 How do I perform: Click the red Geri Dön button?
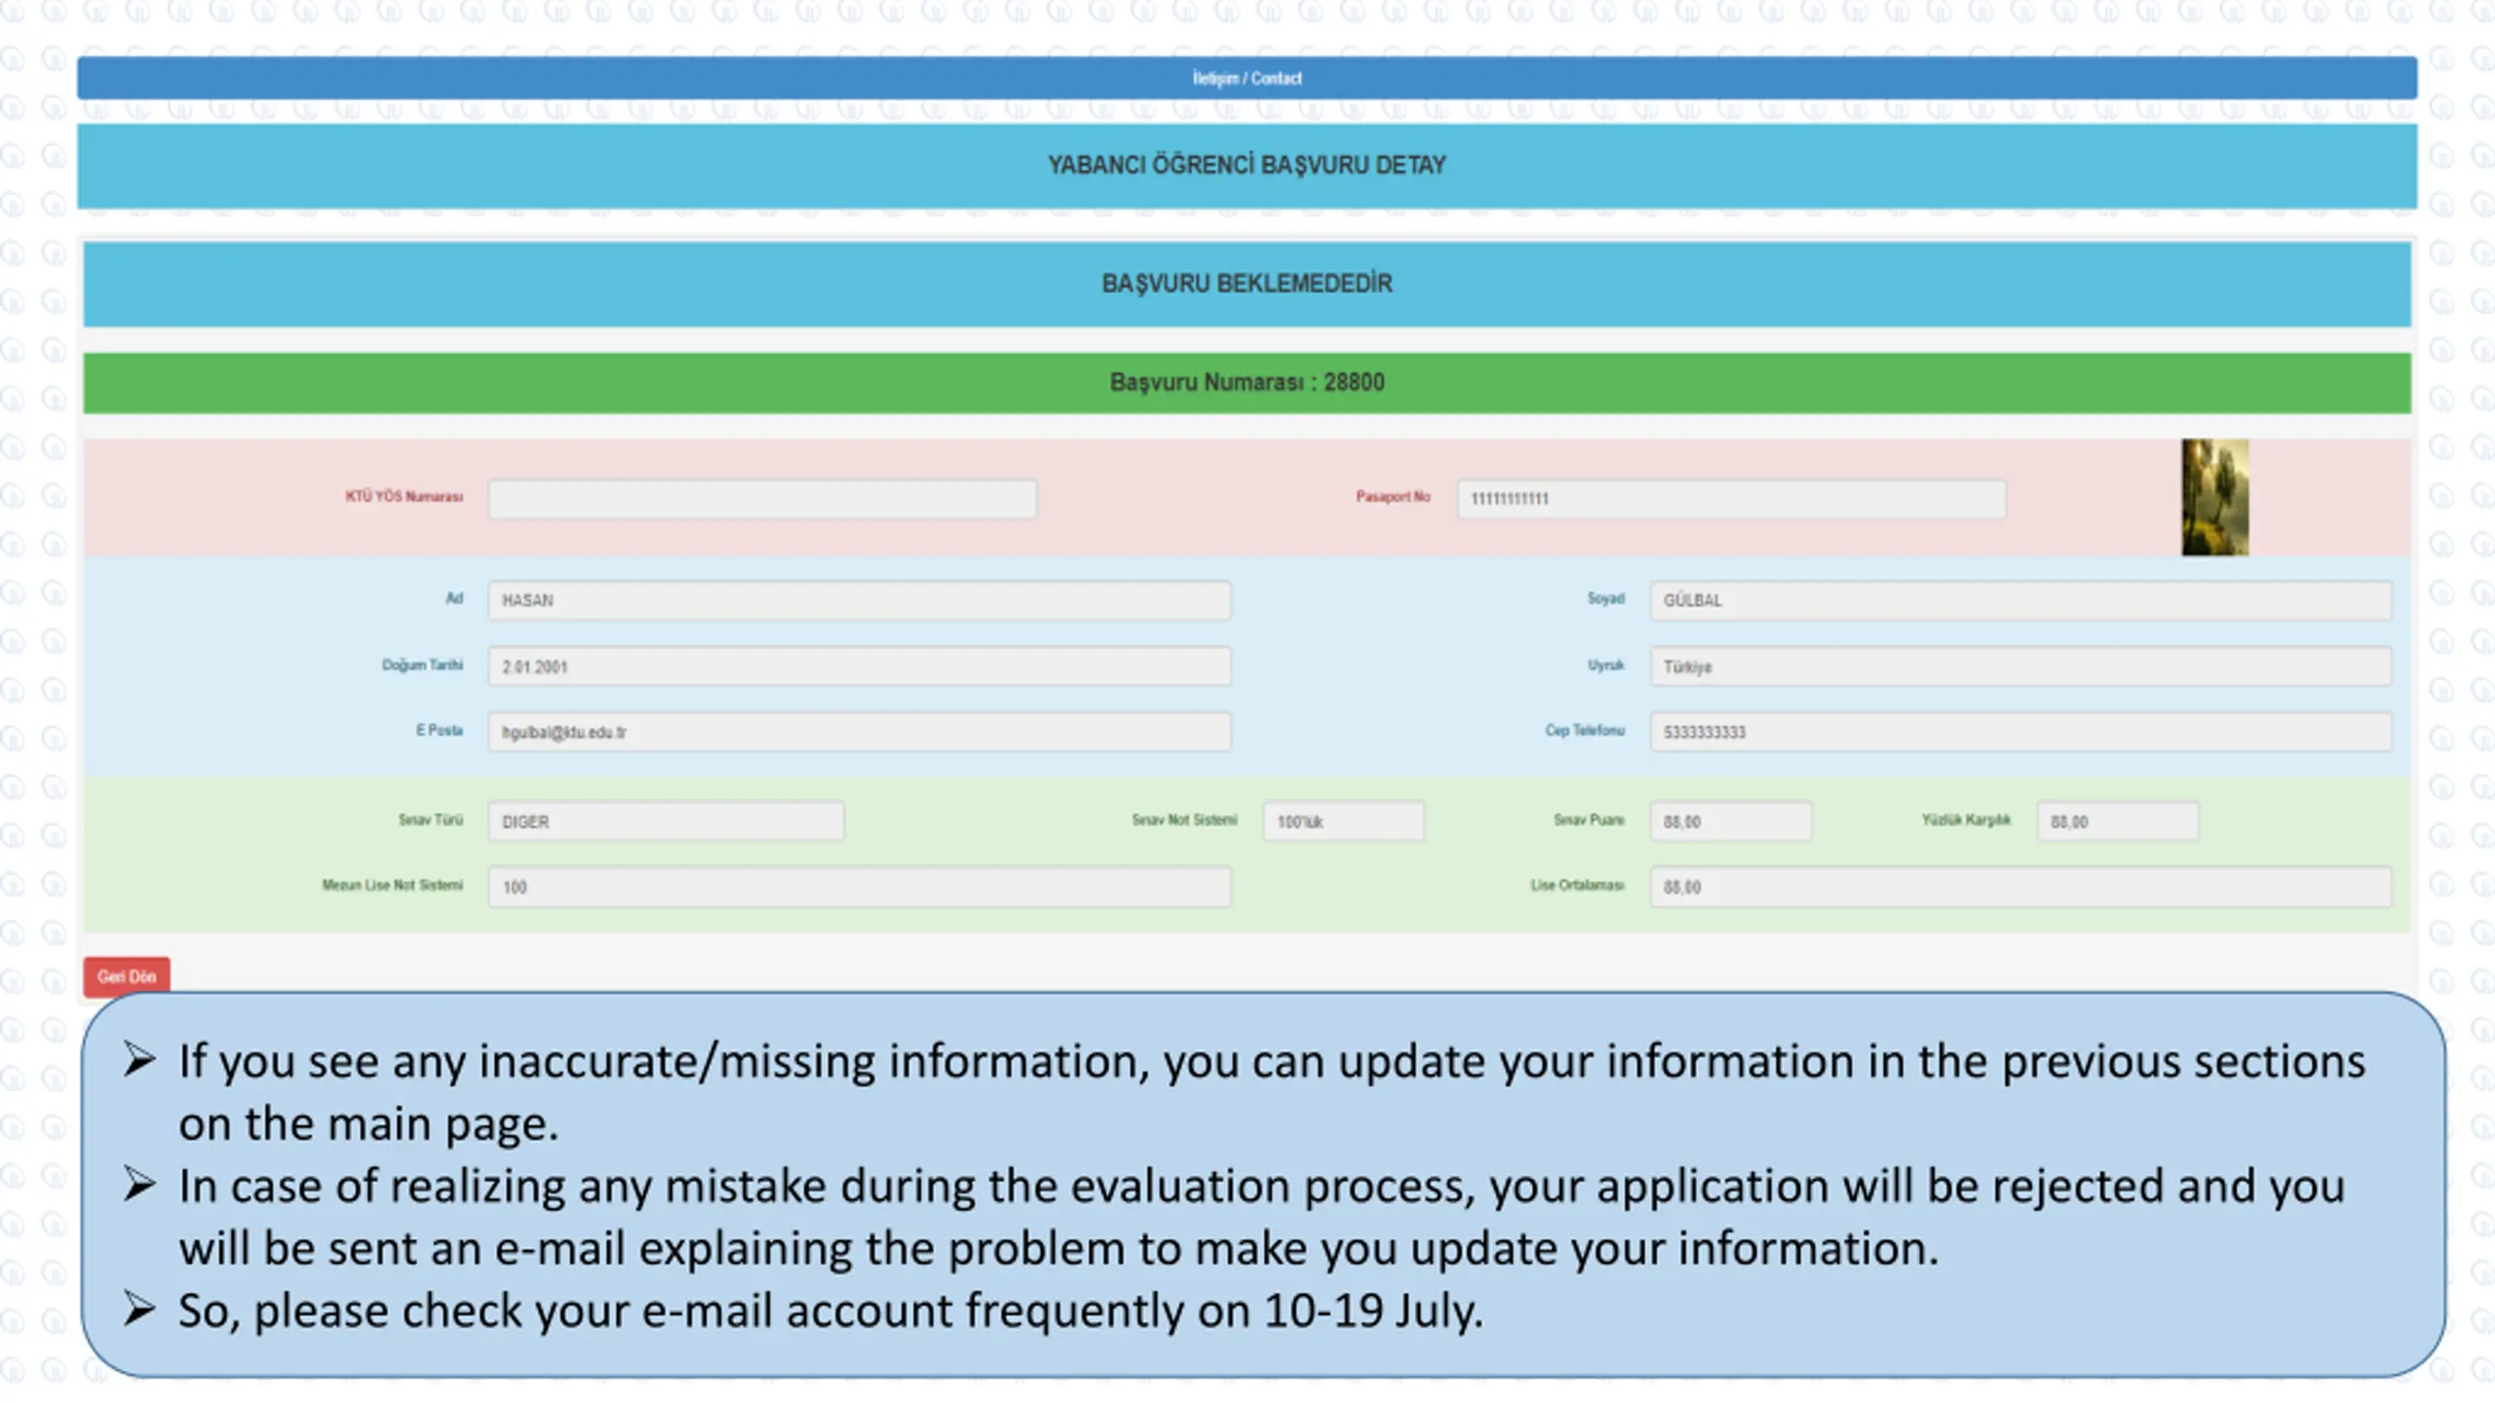click(x=127, y=976)
